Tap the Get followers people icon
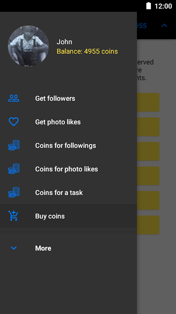Image resolution: width=176 pixels, height=314 pixels. 14,99
